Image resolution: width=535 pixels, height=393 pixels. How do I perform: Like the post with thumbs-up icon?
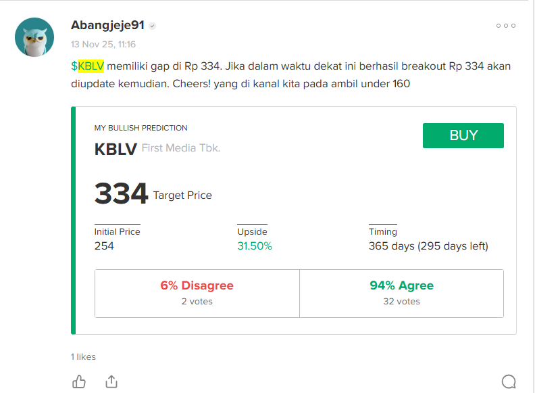click(x=79, y=382)
